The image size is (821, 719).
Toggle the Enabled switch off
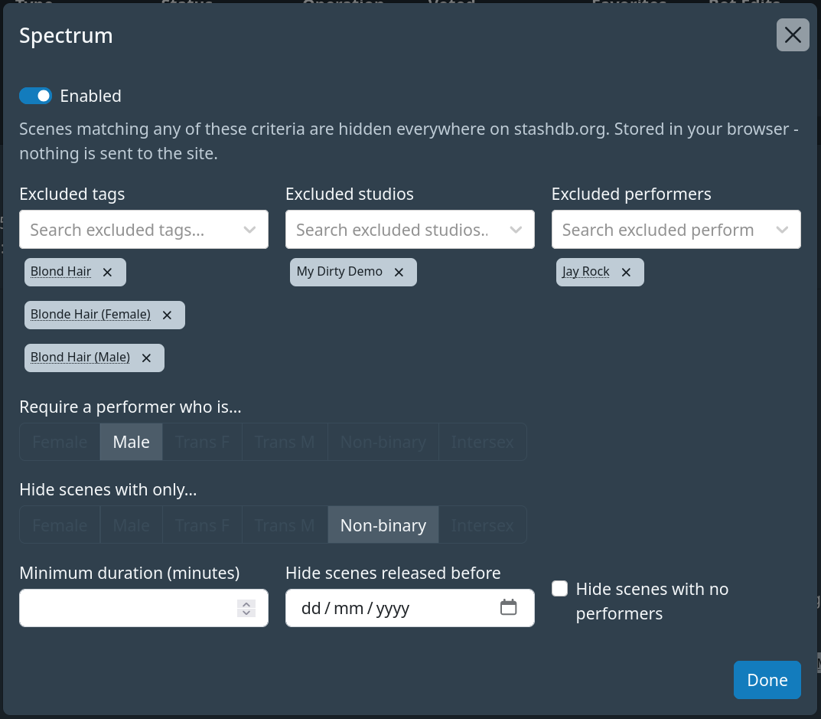[36, 96]
